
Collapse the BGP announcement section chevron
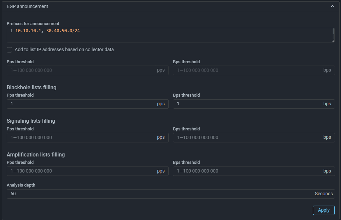click(x=332, y=6)
